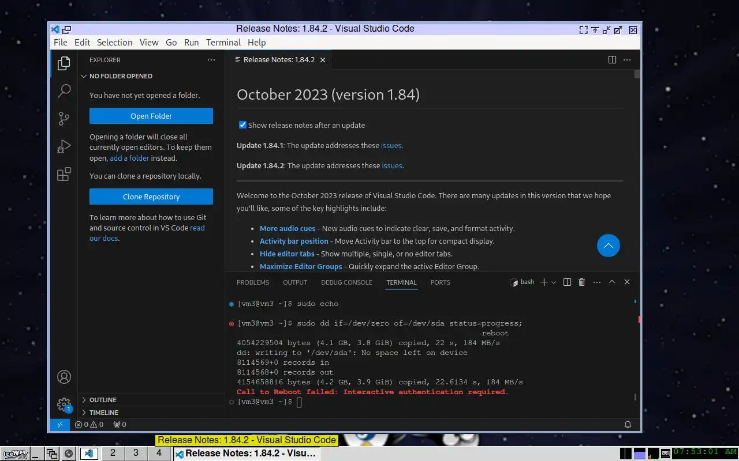This screenshot has height=461, width=739.
Task: Open notifications bell in status bar
Action: click(x=628, y=425)
